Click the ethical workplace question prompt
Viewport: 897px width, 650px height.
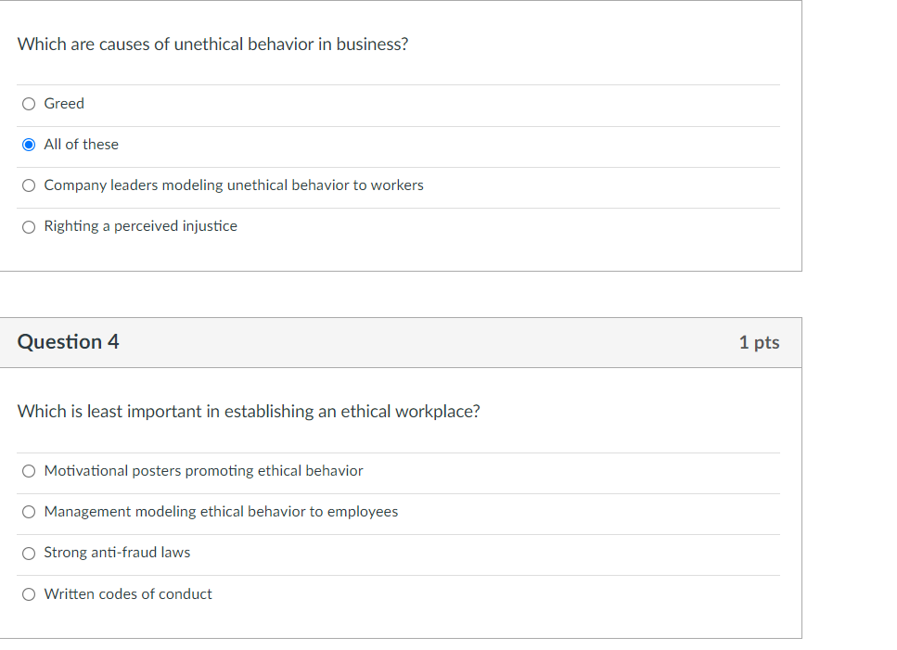[x=249, y=411]
